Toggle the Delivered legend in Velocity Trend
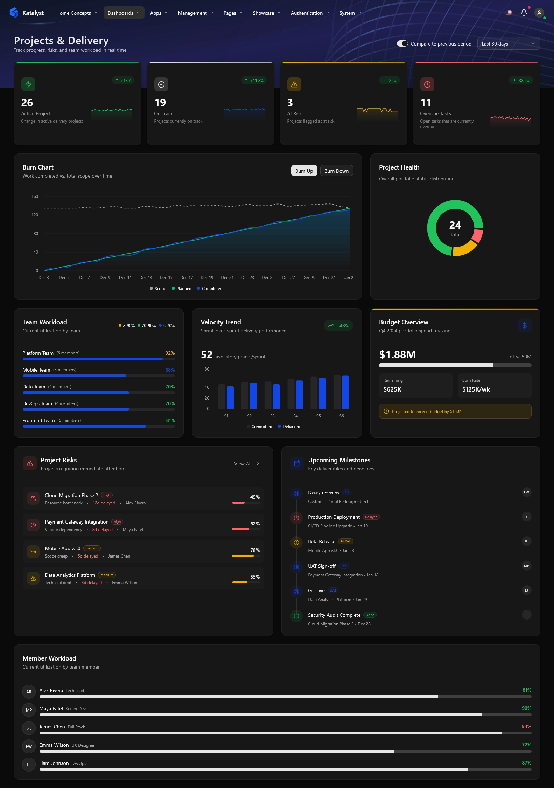This screenshot has height=788, width=554. (x=289, y=427)
